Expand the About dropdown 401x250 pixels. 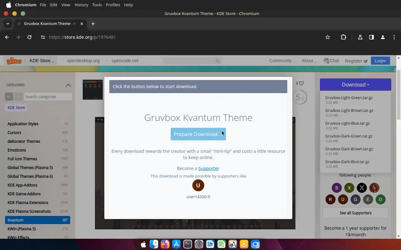309,61
